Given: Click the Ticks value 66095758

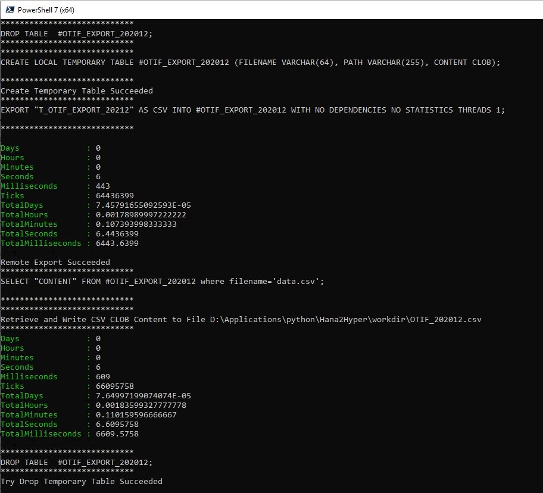Looking at the screenshot, I should (115, 386).
